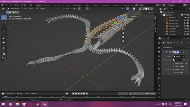
Task: Switch to the Shading workspace tab
Action: pyautogui.click(x=87, y=5)
